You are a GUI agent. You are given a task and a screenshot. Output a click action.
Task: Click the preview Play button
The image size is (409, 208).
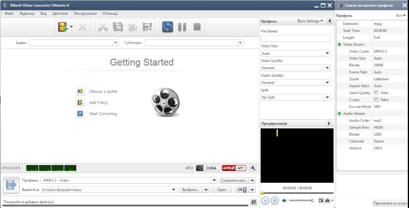[x=265, y=200]
